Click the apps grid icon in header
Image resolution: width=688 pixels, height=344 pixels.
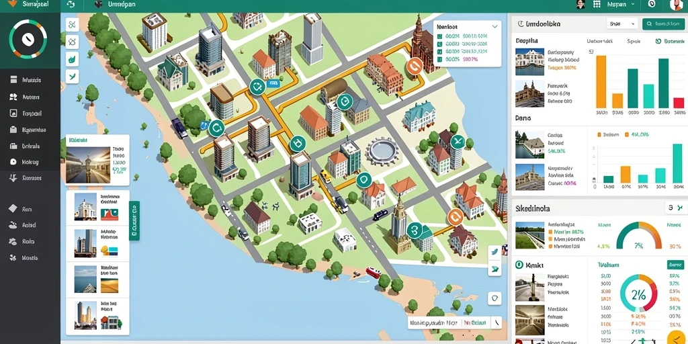click(597, 5)
